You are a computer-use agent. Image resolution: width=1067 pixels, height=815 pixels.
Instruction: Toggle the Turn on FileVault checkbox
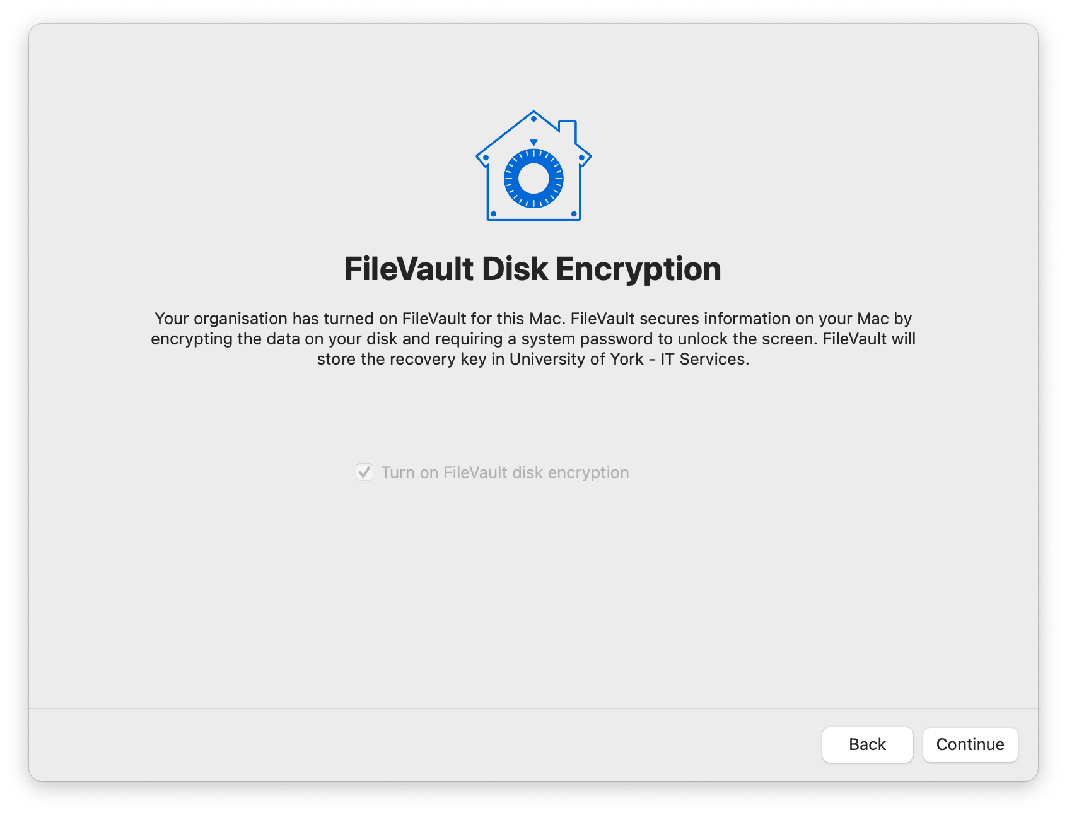pyautogui.click(x=364, y=472)
